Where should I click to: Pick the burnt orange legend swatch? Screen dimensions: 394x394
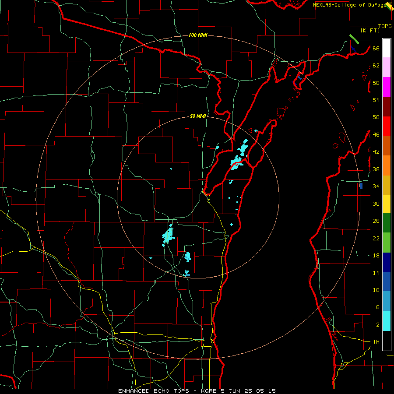click(387, 145)
